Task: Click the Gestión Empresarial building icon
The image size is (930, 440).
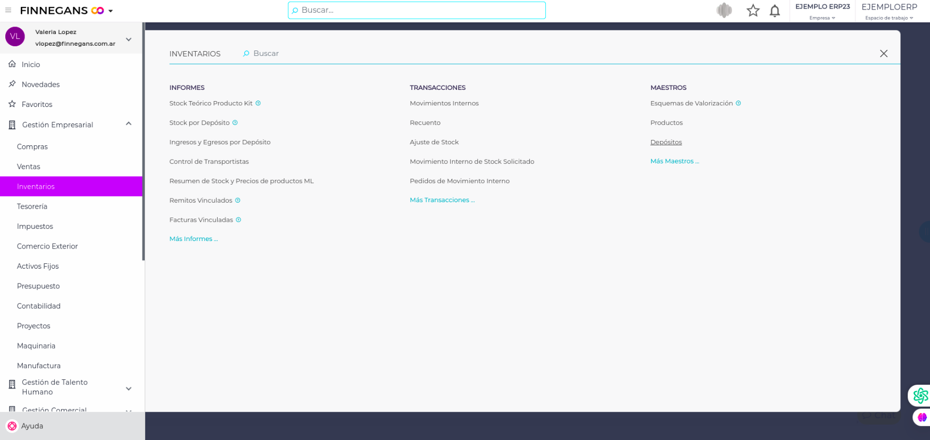Action: click(12, 125)
